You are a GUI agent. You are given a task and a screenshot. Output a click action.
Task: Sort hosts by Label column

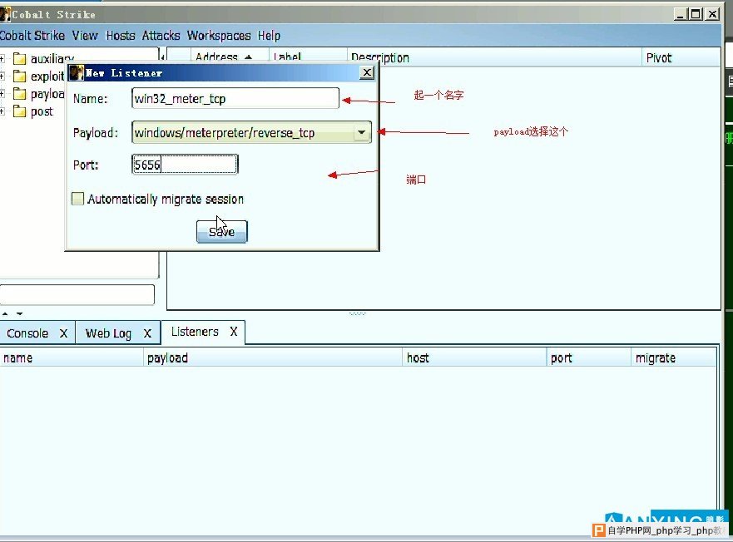308,57
